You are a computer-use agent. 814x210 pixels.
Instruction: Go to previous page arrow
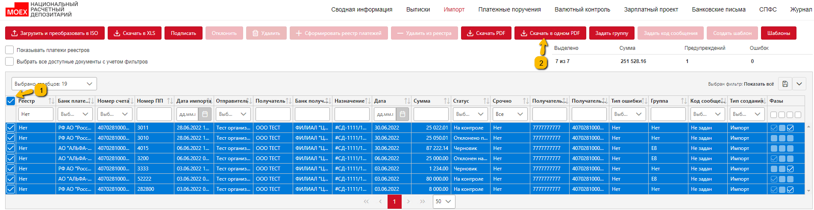click(380, 201)
